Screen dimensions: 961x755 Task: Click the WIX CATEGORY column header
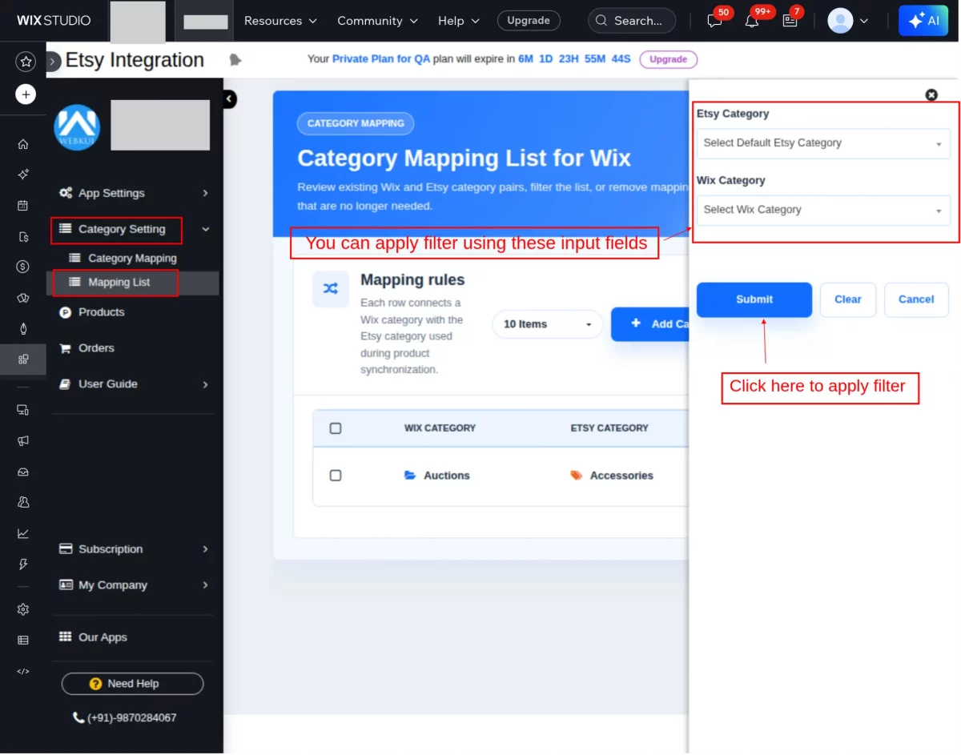[440, 428]
